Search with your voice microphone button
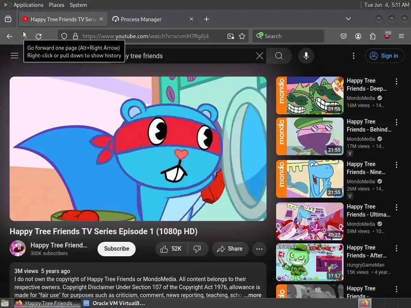This screenshot has width=411, height=308. click(x=306, y=55)
